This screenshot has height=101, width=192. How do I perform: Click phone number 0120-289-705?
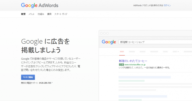[x=45, y=83]
